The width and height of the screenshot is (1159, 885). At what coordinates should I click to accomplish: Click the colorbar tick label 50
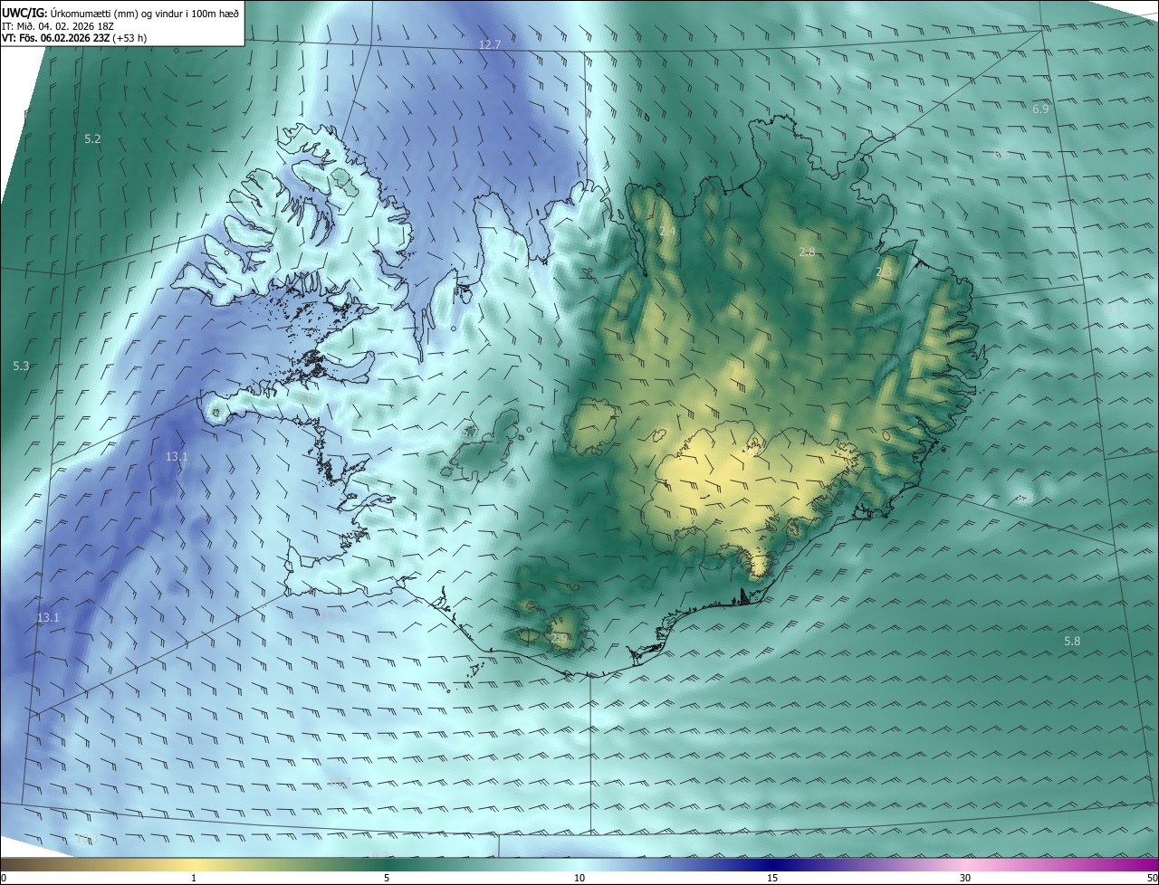1152,878
